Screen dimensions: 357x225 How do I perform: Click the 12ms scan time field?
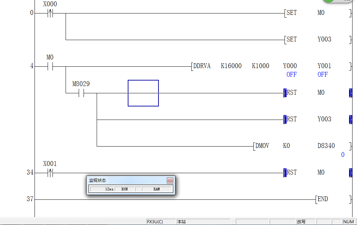click(x=102, y=189)
